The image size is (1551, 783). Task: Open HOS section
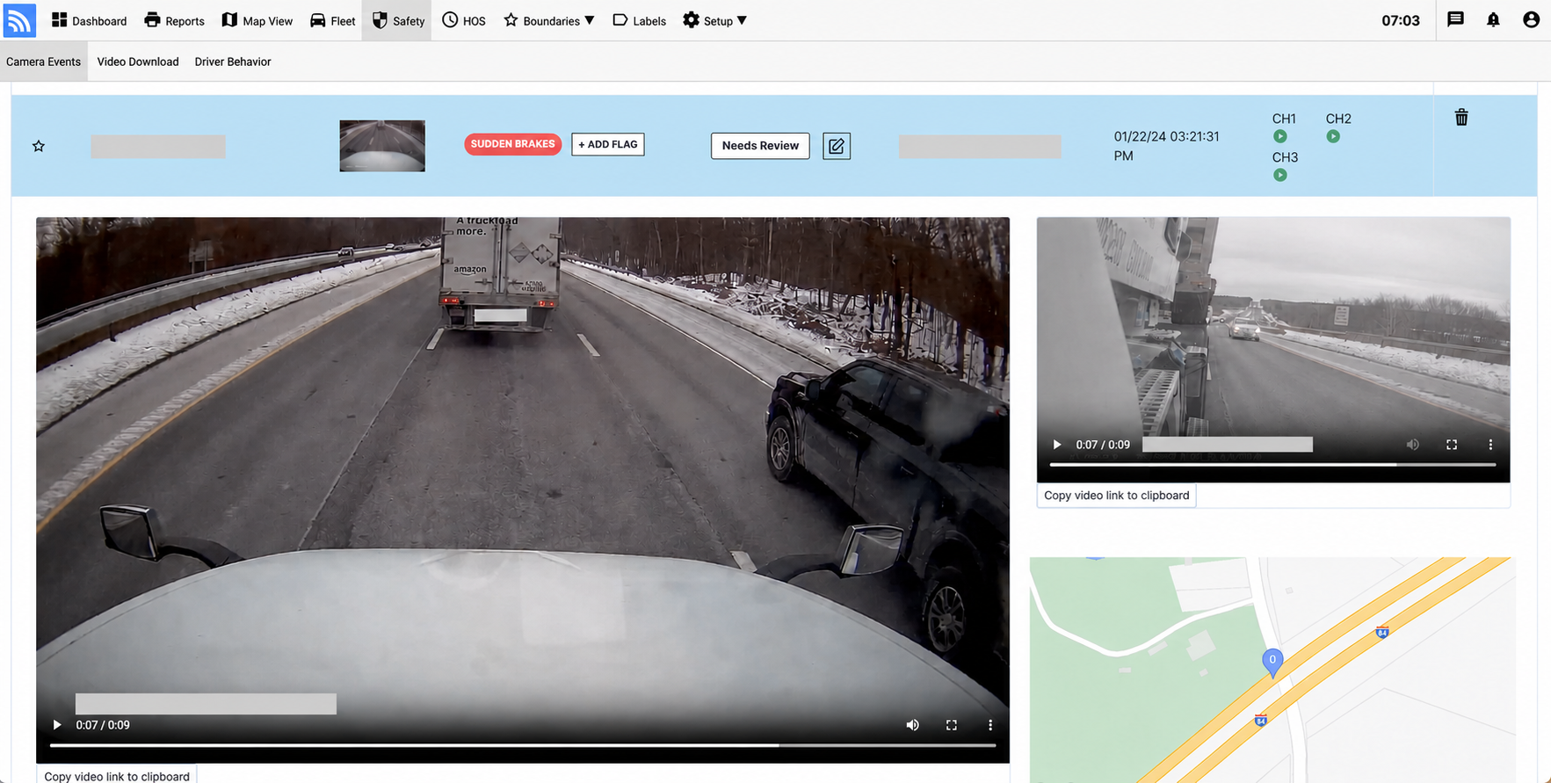pos(463,20)
